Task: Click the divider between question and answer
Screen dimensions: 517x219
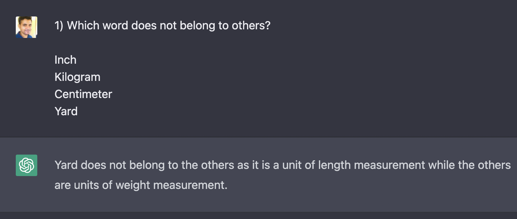Action: pyautogui.click(x=258, y=137)
